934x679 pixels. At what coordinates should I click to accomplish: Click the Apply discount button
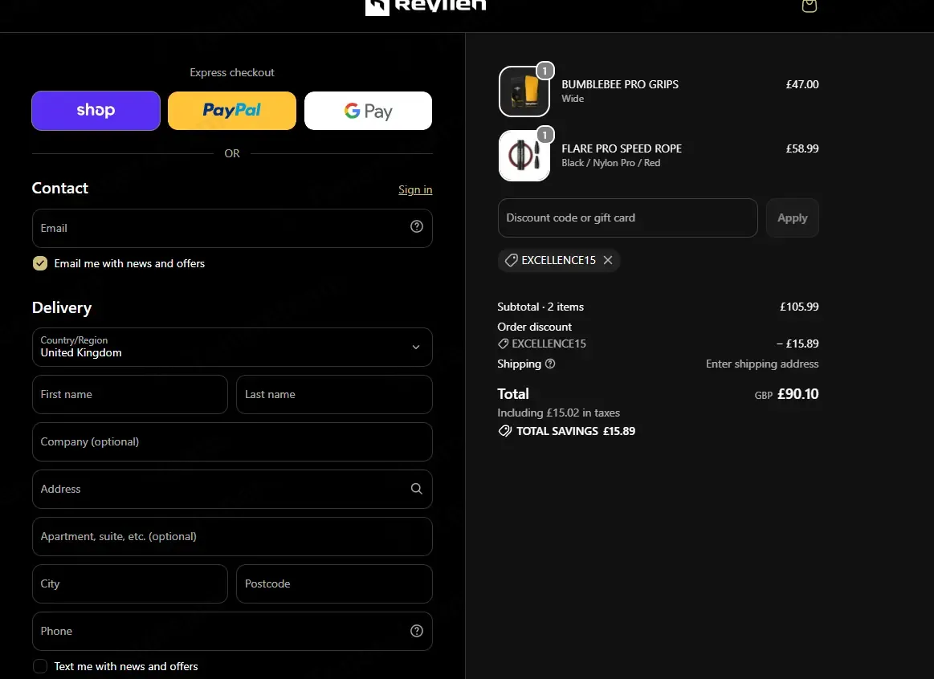click(792, 218)
